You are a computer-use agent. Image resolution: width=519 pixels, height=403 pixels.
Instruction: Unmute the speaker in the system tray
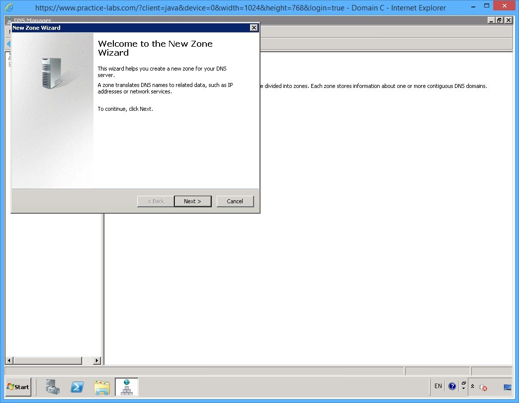482,388
